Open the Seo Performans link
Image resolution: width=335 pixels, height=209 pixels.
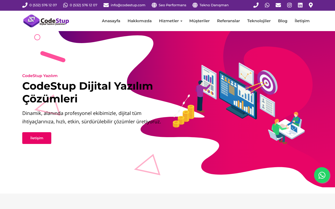pyautogui.click(x=172, y=5)
